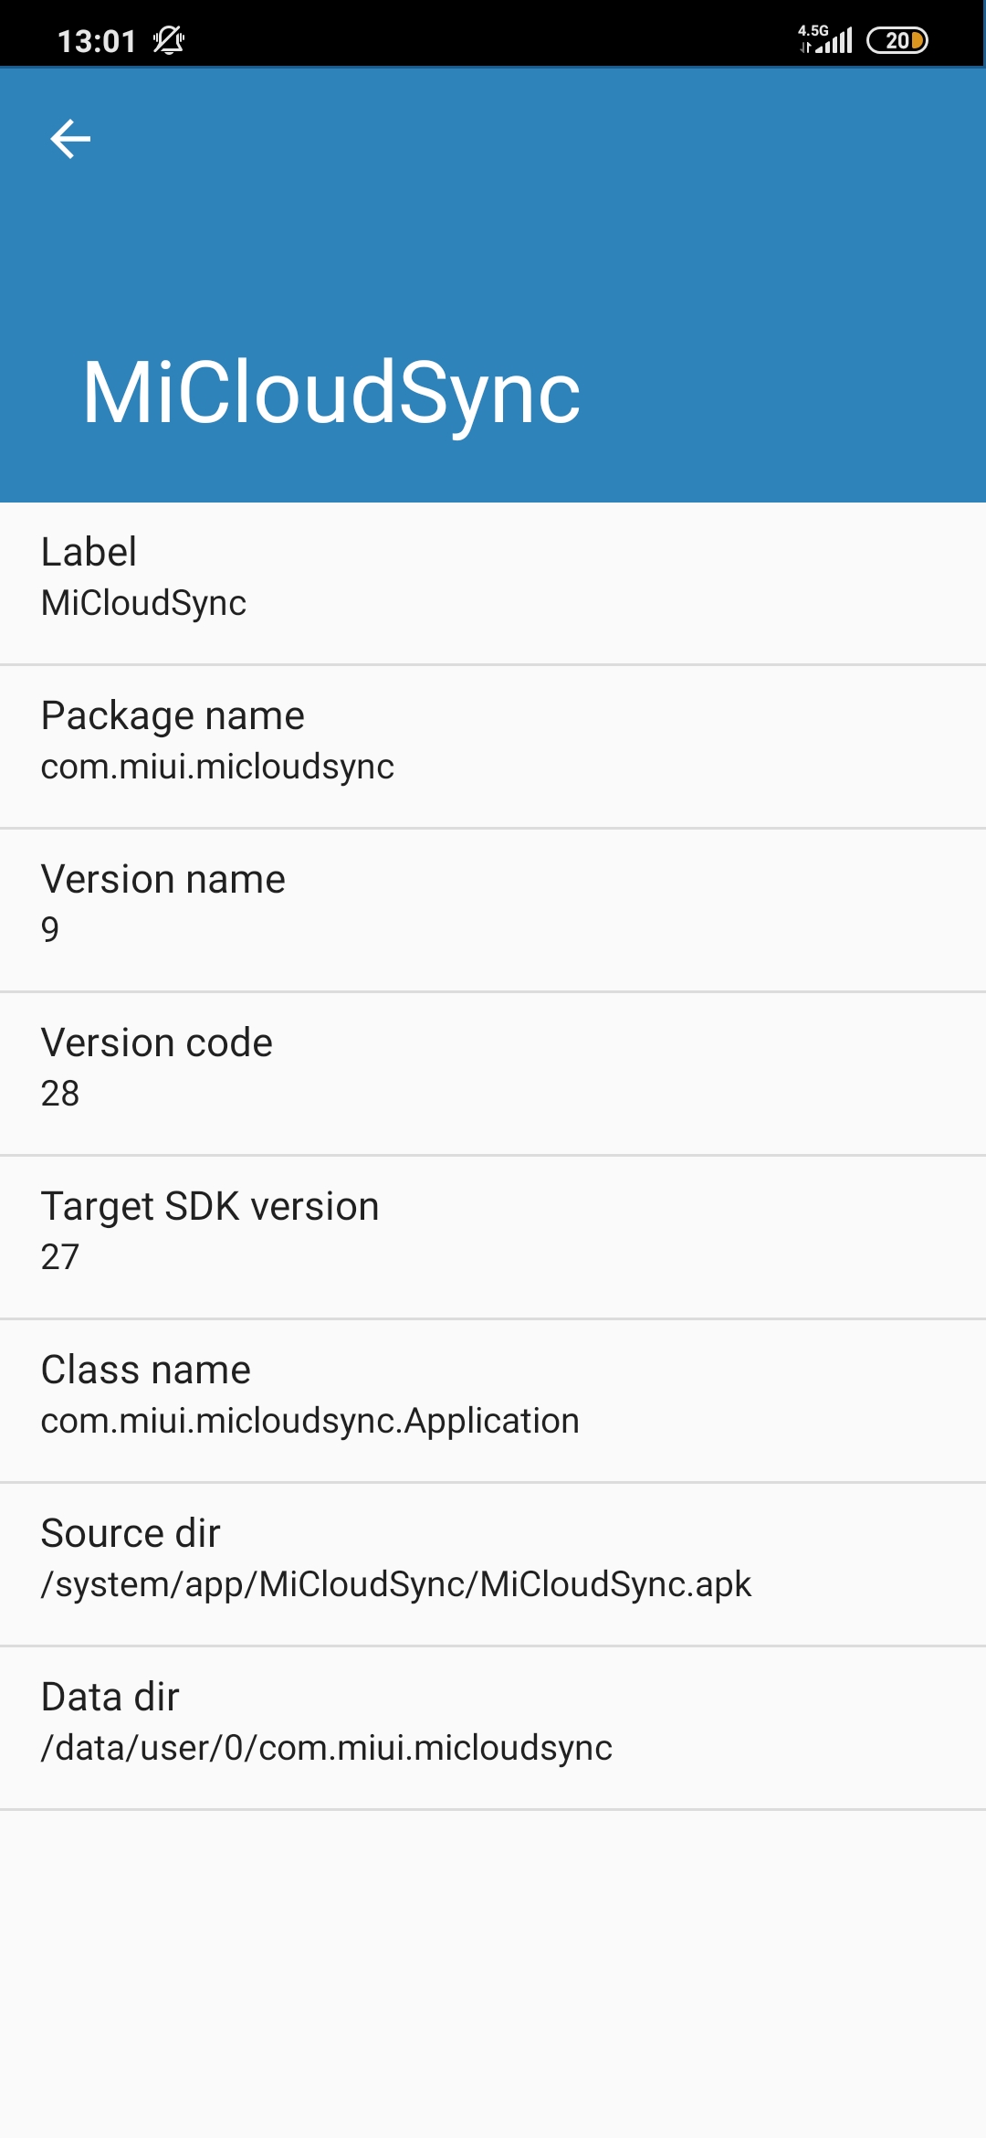Select the Target SDK version row
Image resolution: width=986 pixels, height=2138 pixels.
pyautogui.click(x=493, y=1238)
